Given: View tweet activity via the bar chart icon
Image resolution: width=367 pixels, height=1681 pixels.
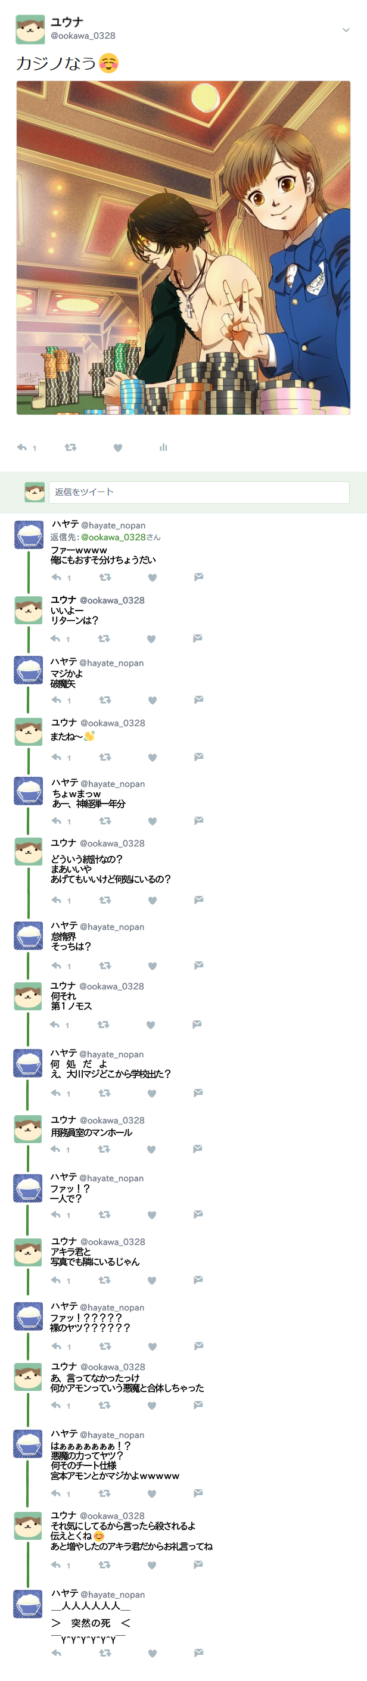Looking at the screenshot, I should pyautogui.click(x=163, y=447).
